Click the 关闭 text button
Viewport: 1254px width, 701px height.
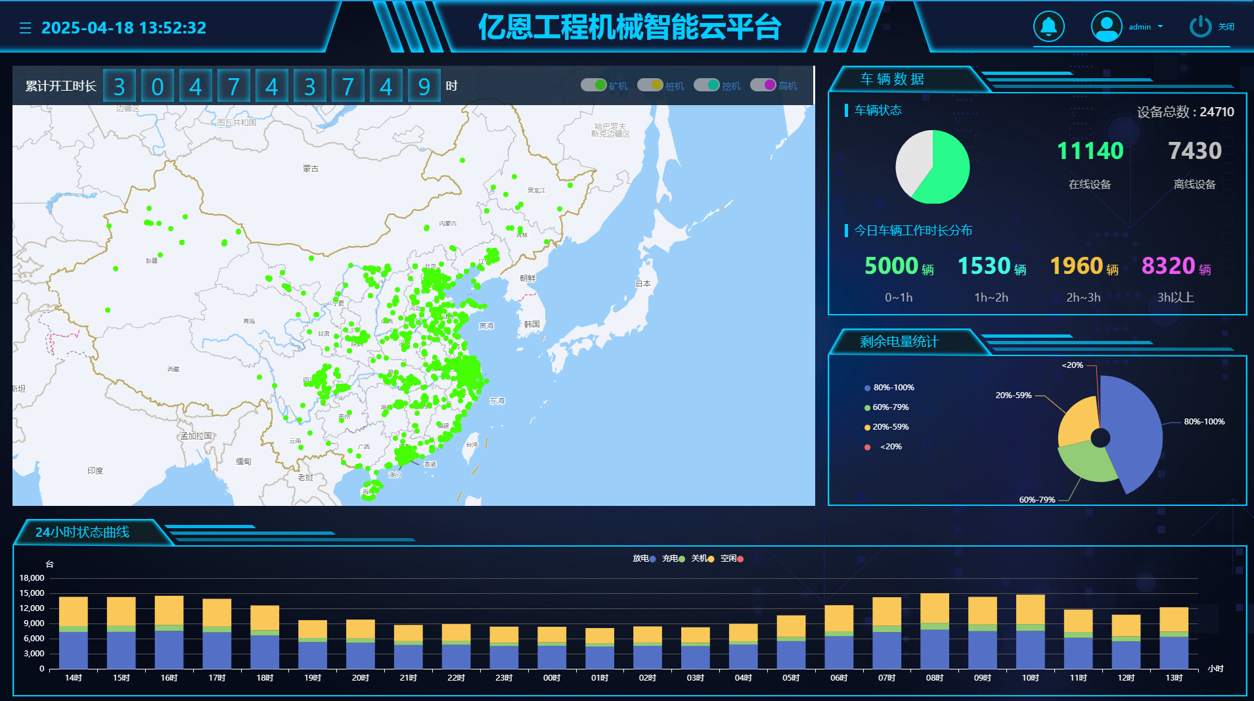1226,27
